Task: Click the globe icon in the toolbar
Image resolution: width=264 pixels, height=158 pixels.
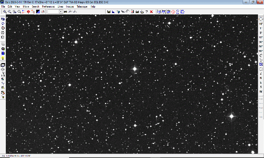Action: [118, 12]
